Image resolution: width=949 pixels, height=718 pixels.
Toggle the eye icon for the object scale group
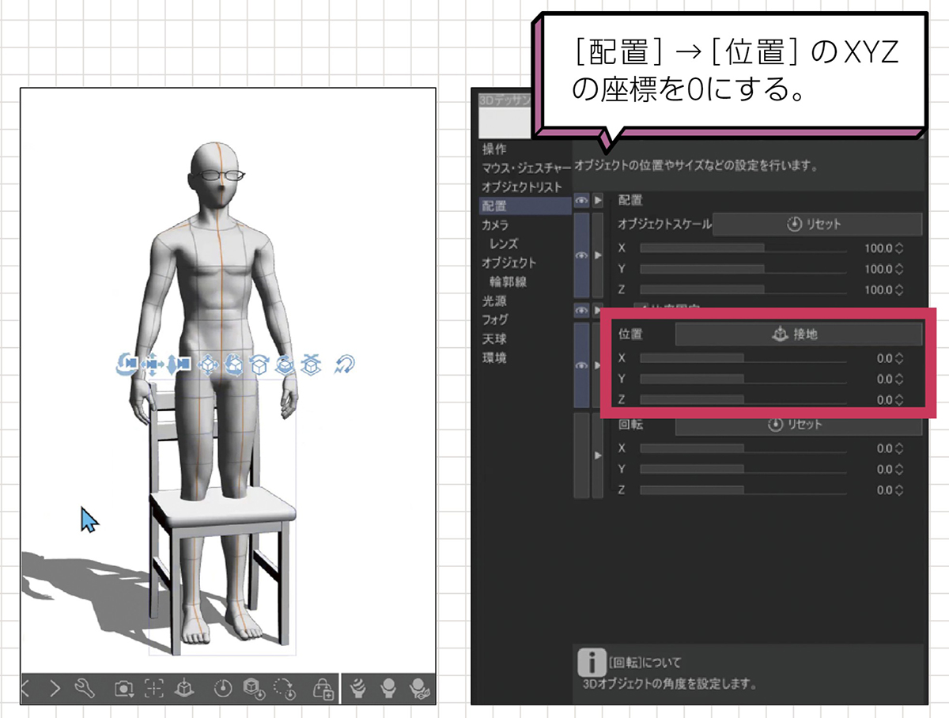[x=581, y=255]
